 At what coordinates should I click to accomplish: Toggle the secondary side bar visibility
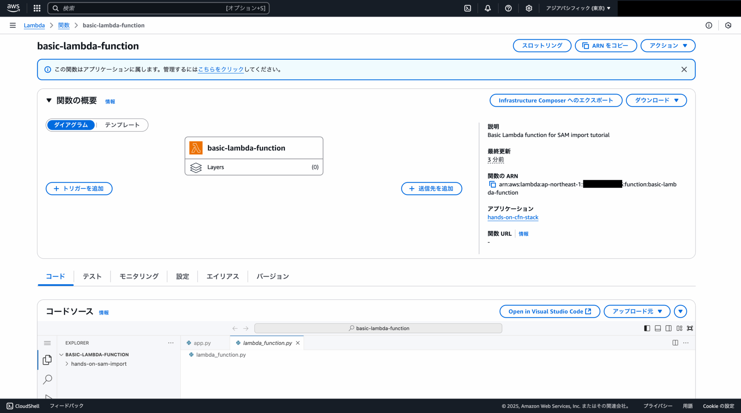[668, 328]
